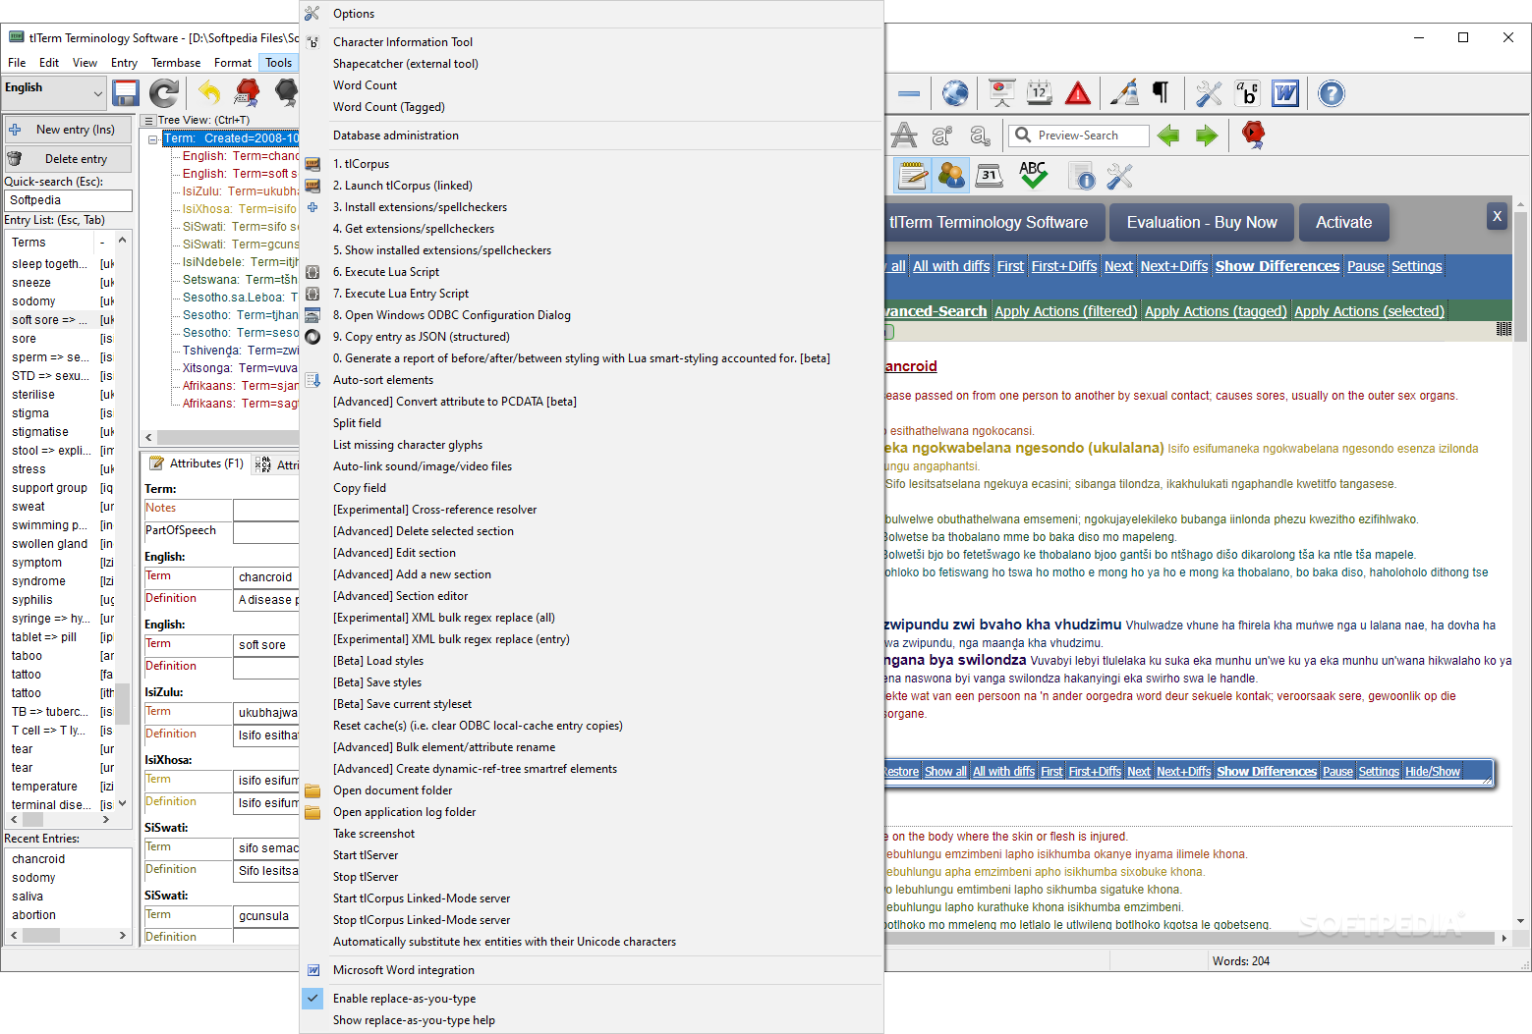Image resolution: width=1532 pixels, height=1034 pixels.
Task: Click the Preview-Search input box
Action: [x=1079, y=136]
